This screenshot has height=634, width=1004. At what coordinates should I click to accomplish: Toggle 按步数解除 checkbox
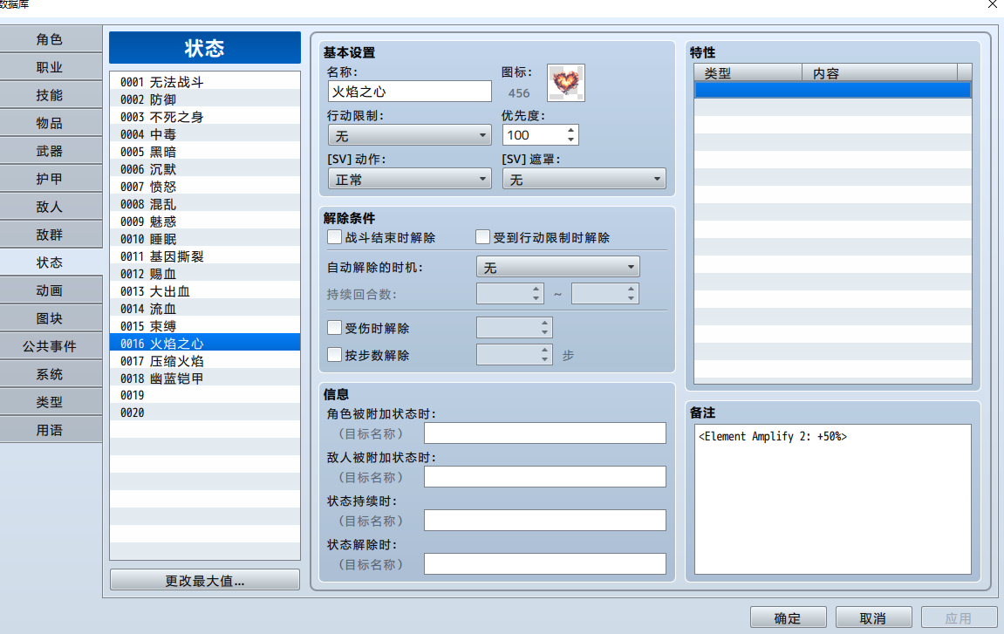334,355
